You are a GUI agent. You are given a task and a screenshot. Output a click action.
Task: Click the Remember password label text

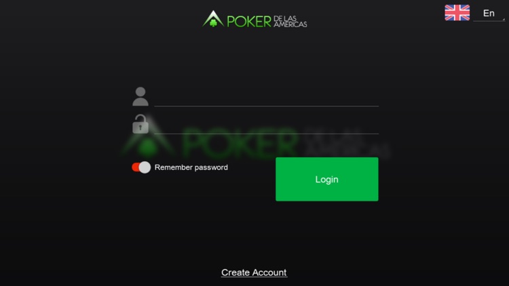tap(191, 167)
